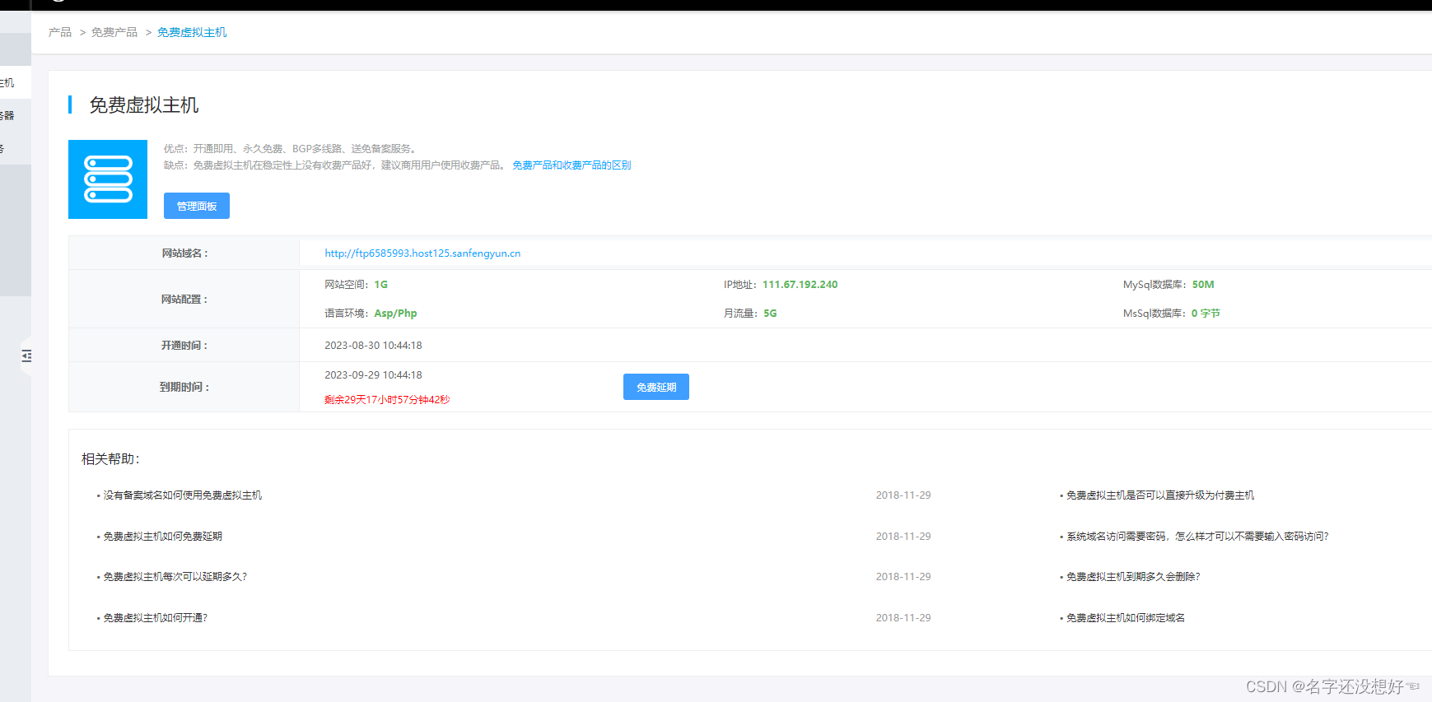Click the 网站空间 1G value
Image resolution: width=1432 pixels, height=702 pixels.
coord(380,285)
